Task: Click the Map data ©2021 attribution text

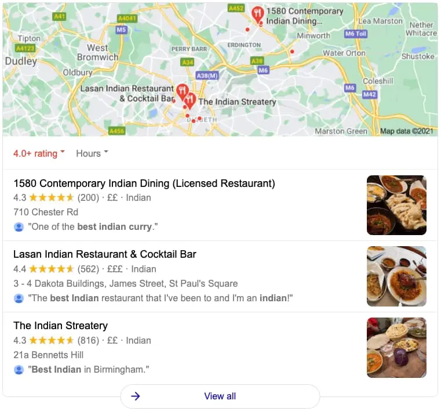Action: coord(406,131)
